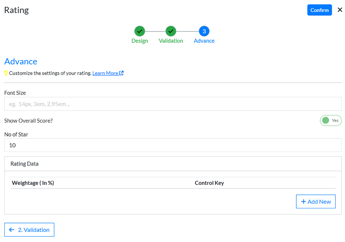Image resolution: width=345 pixels, height=242 pixels.
Task: Go back to 2. Validation step
Action: coord(29,230)
